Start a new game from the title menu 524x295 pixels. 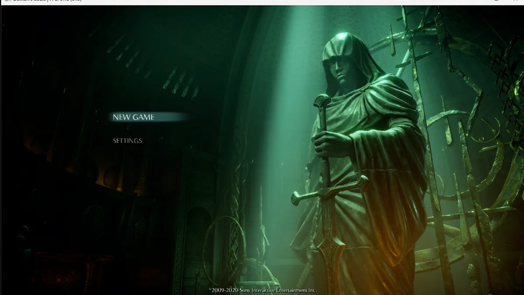click(134, 117)
